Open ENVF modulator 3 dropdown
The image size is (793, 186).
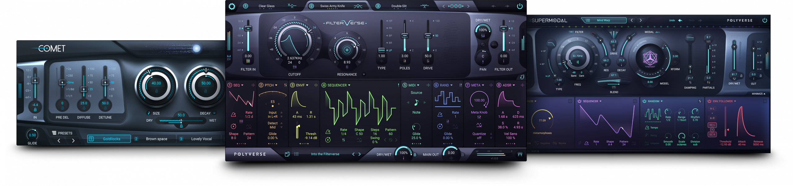click(x=307, y=85)
